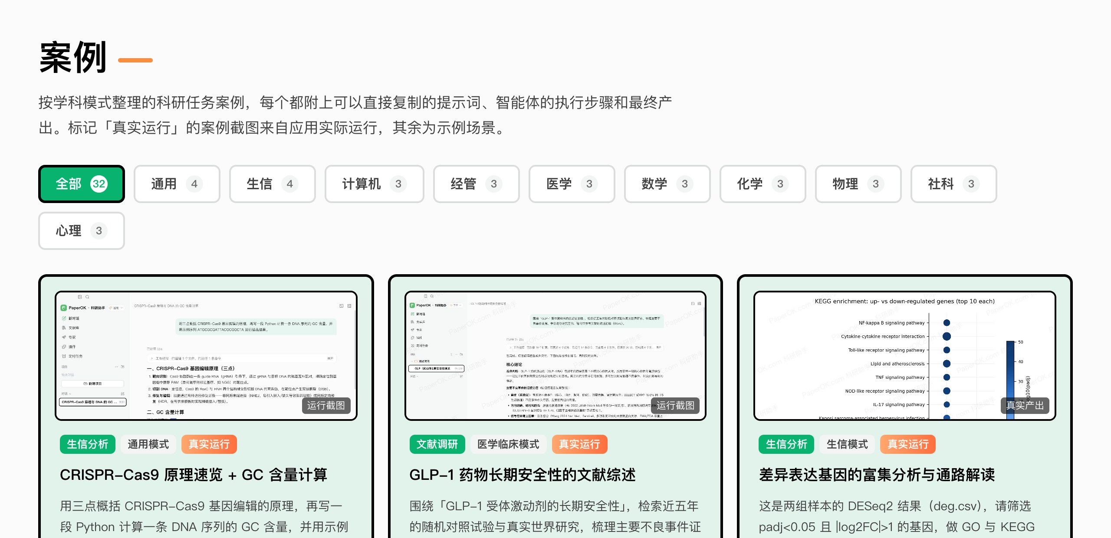The image size is (1111, 538).
Task: Show 经管 category cases
Action: [x=476, y=184]
